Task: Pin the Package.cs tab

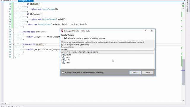Action: [x=29, y=1]
